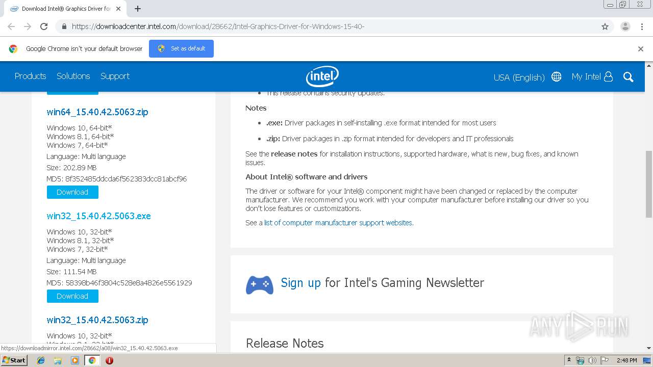Click About Intel software and drivers heading
Screen dimensions: 653x367
(x=307, y=177)
